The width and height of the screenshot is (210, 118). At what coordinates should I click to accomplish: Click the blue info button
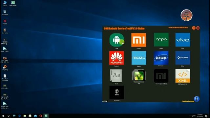click(197, 99)
